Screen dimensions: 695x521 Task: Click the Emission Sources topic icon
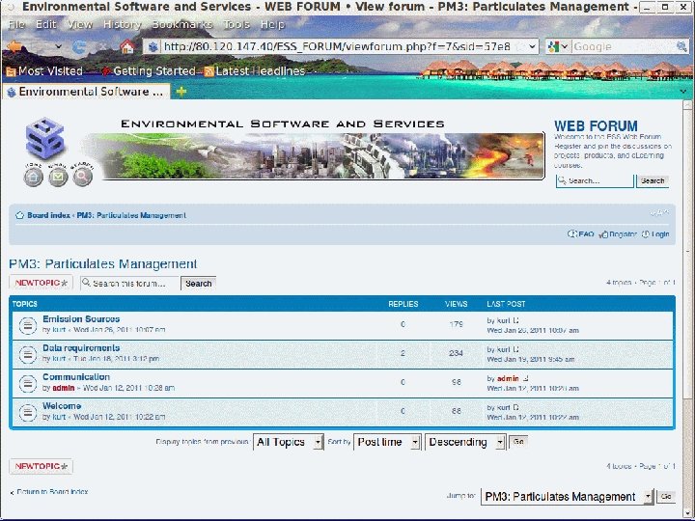[x=27, y=326]
